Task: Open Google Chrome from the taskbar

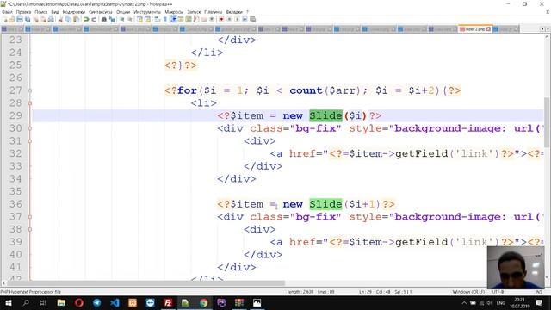Action: (x=203, y=302)
